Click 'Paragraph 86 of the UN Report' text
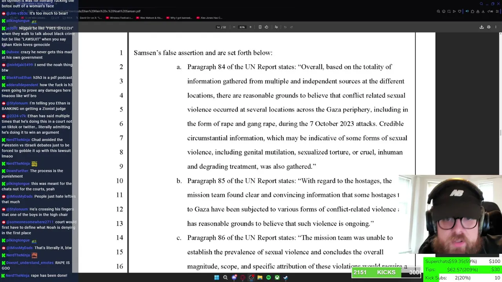Screen dimensions: 502x282 [232, 238]
